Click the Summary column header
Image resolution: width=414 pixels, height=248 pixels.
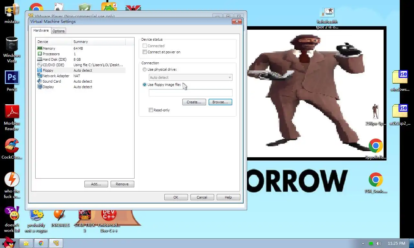(99, 42)
